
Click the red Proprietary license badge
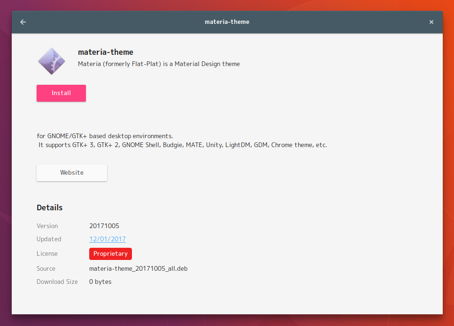point(110,253)
